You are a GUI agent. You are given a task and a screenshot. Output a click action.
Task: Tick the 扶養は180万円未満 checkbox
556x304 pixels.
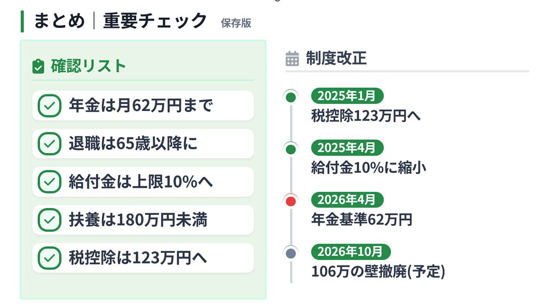click(50, 220)
